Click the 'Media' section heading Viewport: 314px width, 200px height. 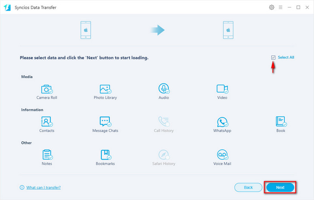(x=27, y=77)
